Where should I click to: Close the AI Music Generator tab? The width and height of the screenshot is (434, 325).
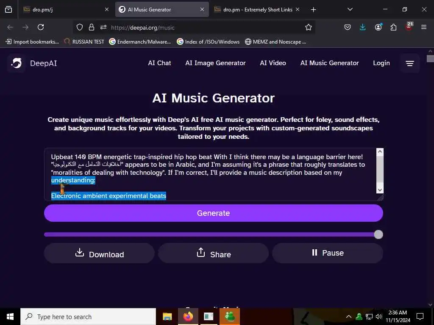click(x=202, y=9)
